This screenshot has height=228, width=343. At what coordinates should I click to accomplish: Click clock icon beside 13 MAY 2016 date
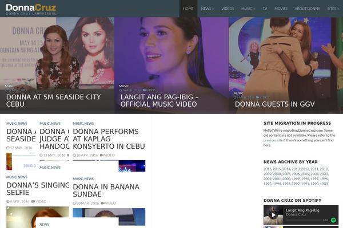pyautogui.click(x=41, y=155)
